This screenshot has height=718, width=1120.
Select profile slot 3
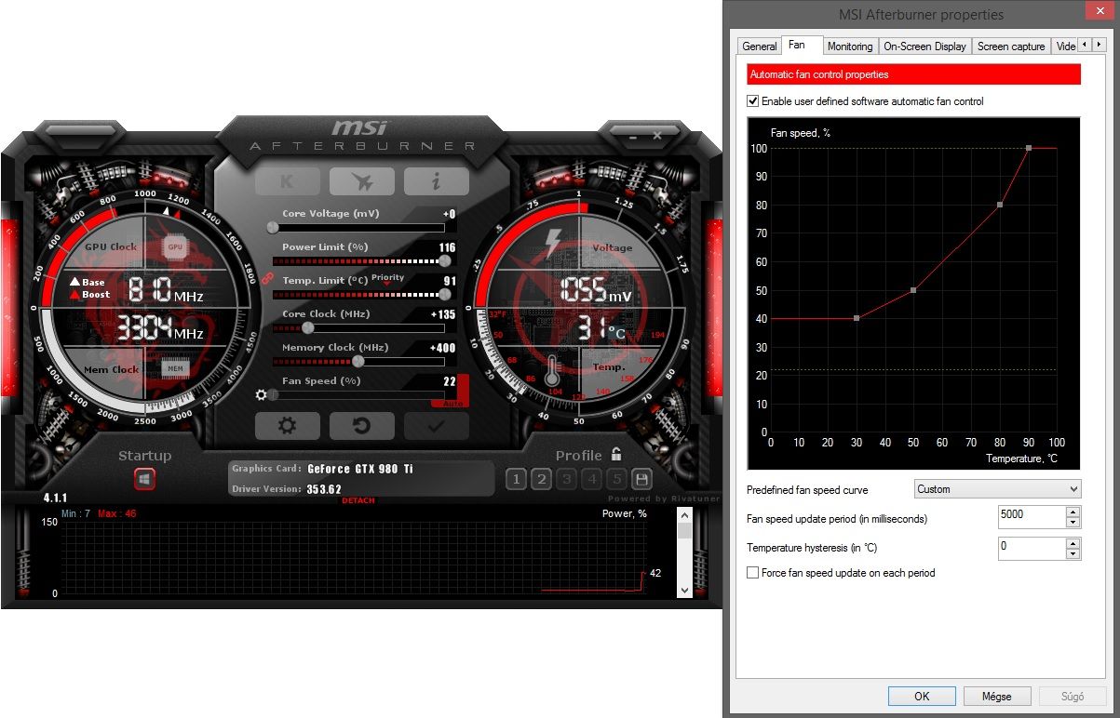(x=566, y=480)
